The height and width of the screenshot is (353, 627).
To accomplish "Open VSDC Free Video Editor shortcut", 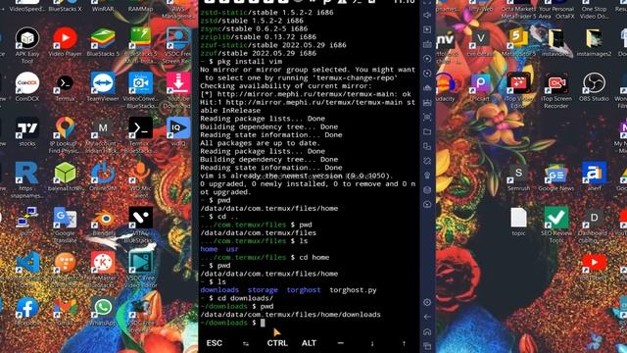I will click(x=140, y=271).
